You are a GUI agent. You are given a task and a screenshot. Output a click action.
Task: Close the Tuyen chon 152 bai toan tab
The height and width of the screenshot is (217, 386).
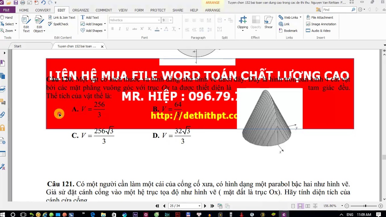coord(102,46)
